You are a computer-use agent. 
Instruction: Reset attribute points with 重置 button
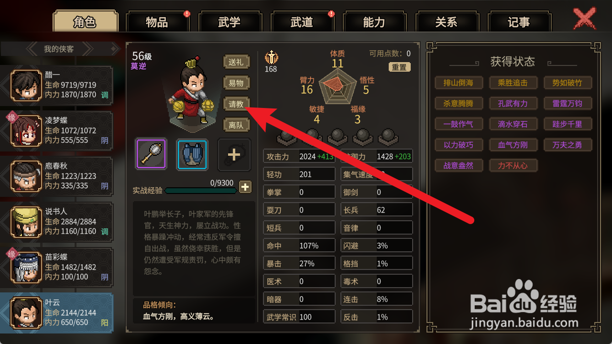[400, 67]
